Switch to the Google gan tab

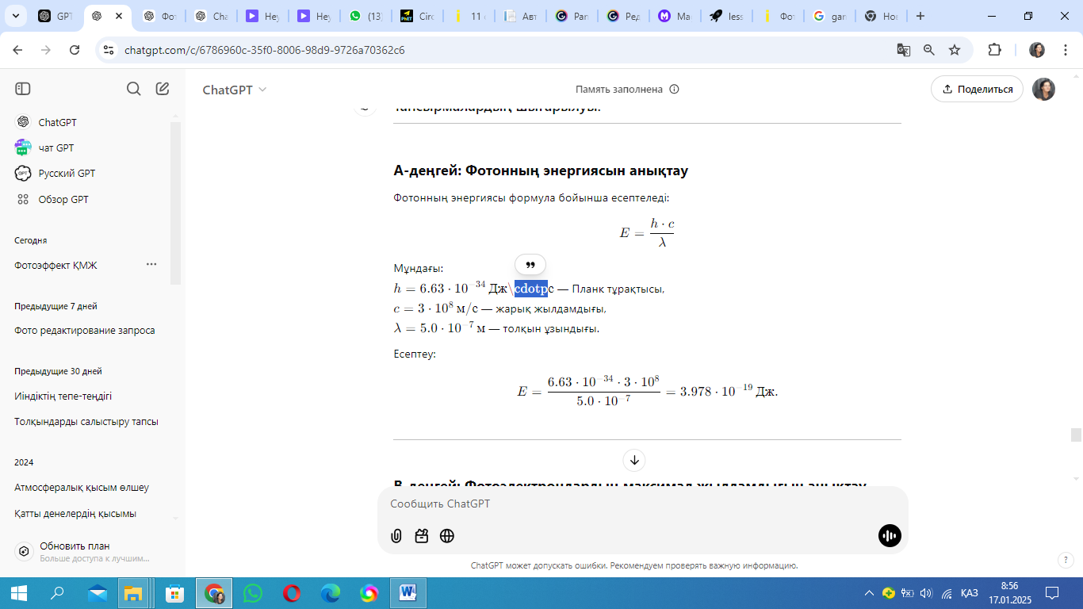(x=830, y=16)
